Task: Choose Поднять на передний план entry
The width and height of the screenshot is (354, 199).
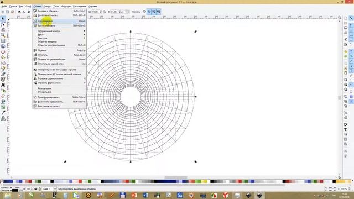Action: click(60, 59)
